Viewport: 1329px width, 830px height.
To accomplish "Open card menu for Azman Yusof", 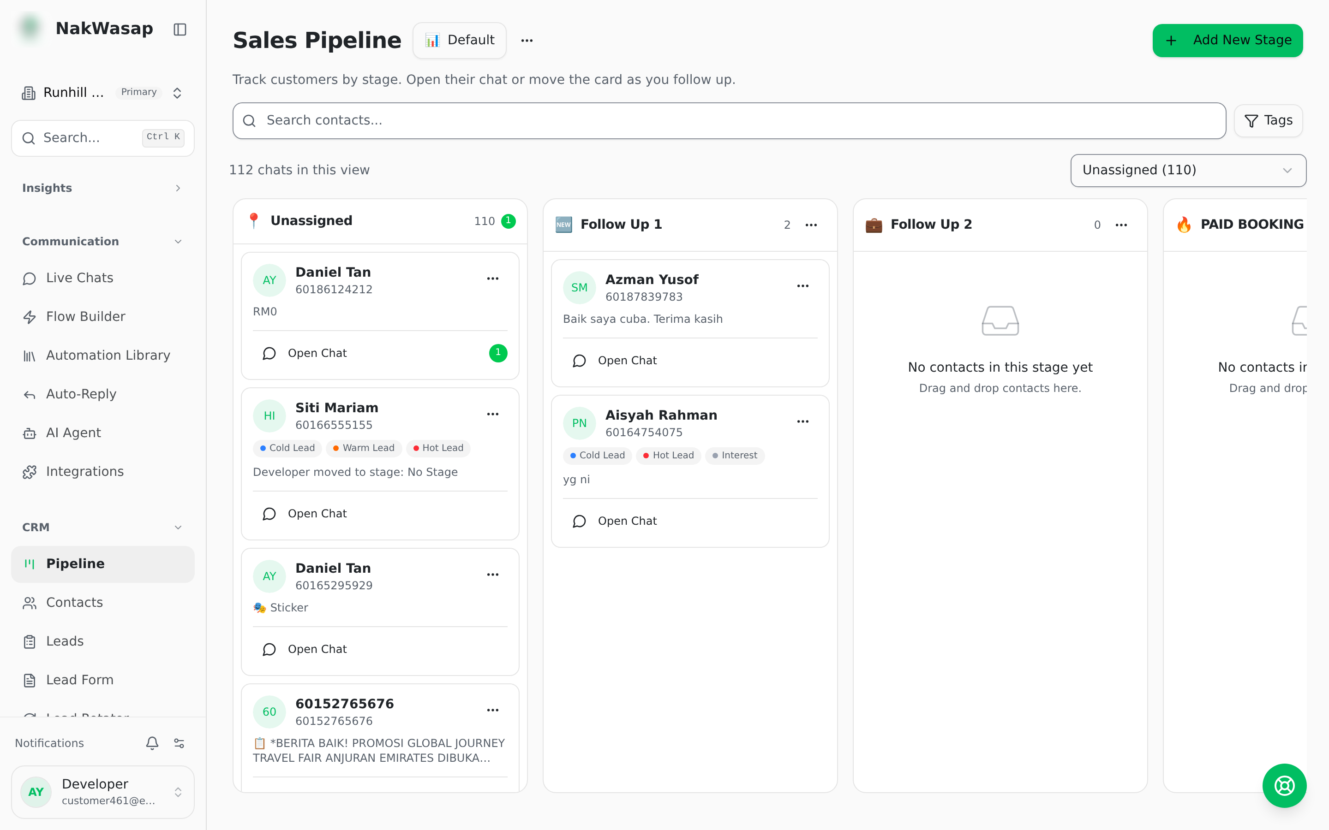I will 803,286.
